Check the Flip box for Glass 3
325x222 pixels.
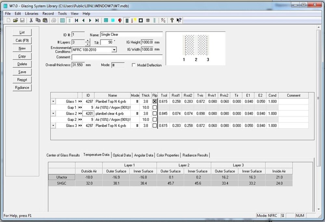(155, 126)
